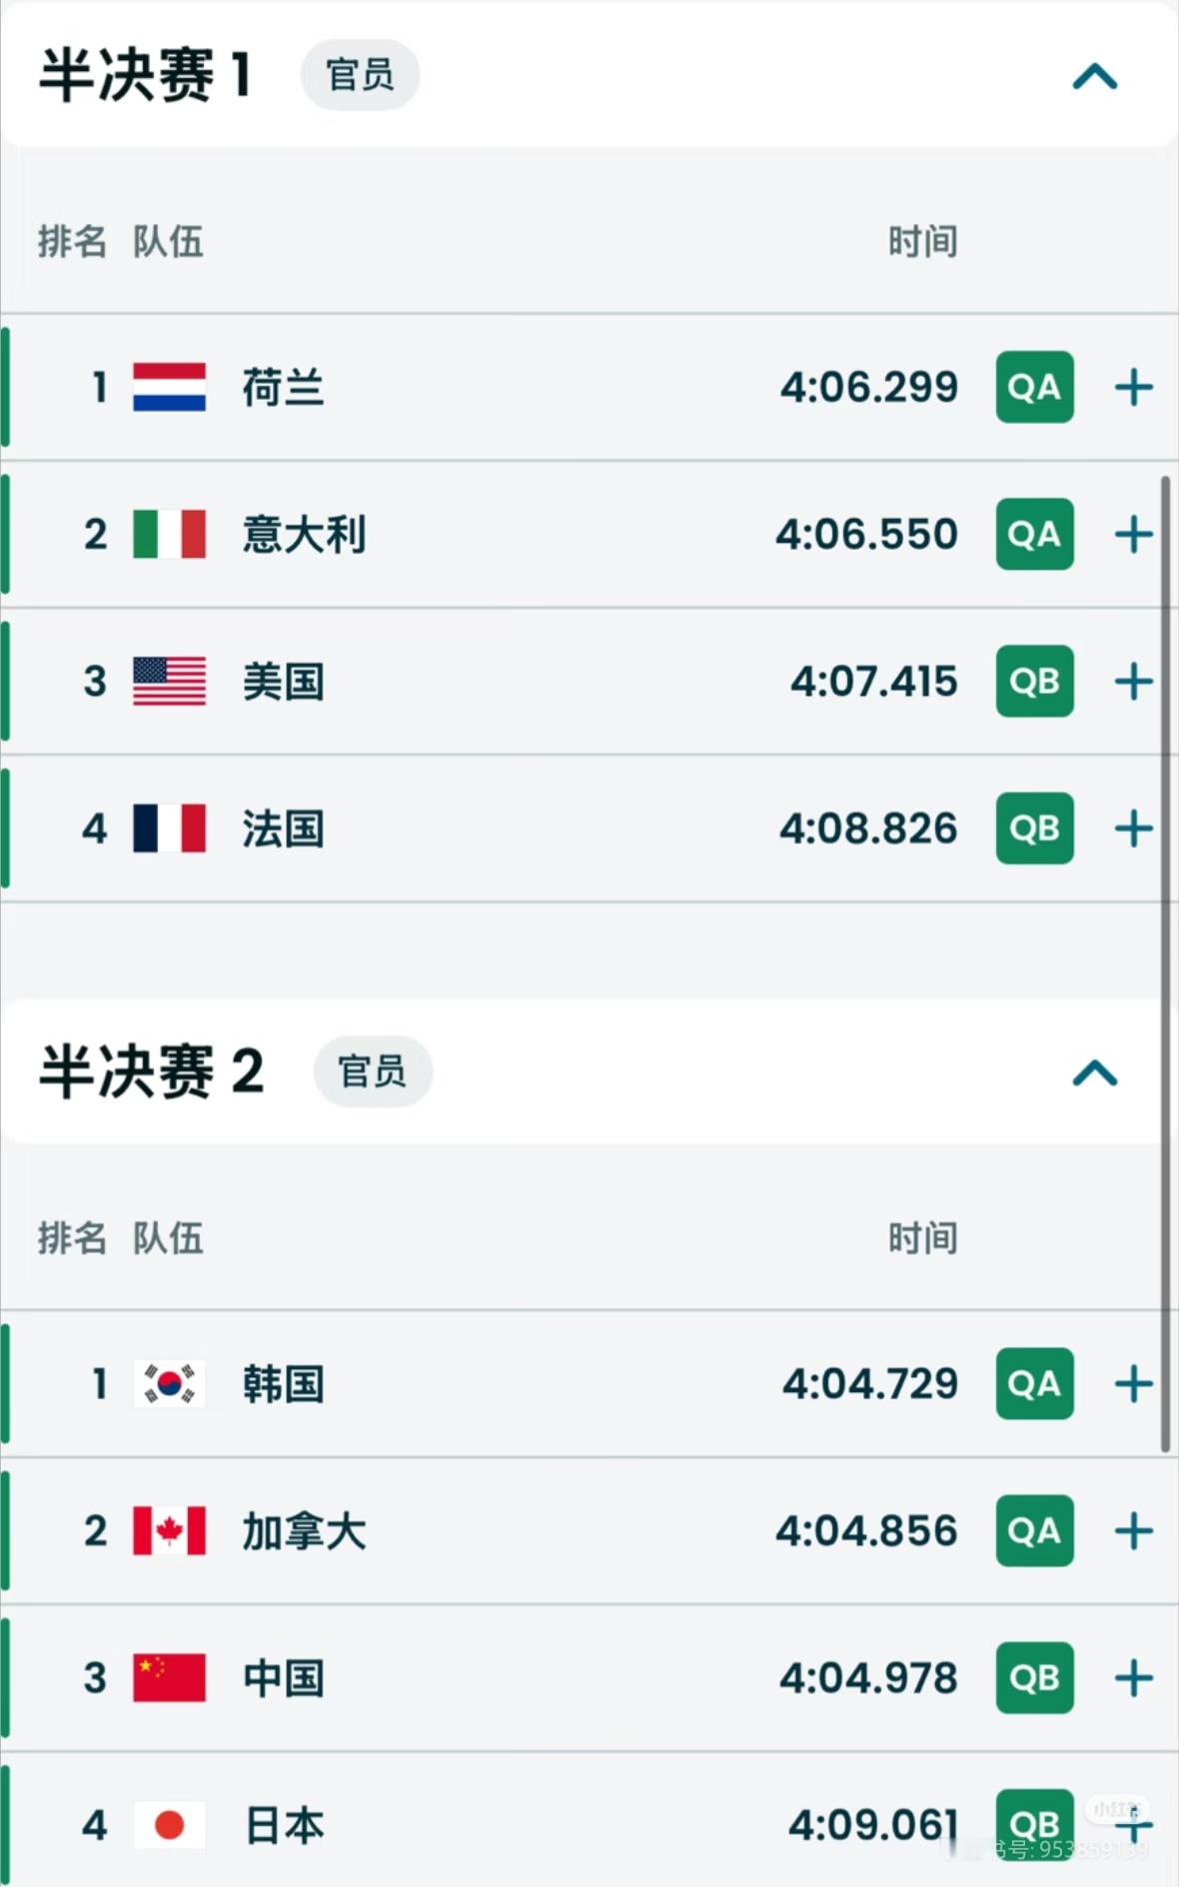Collapse the 半决赛 1 section chevron

[x=1094, y=76]
